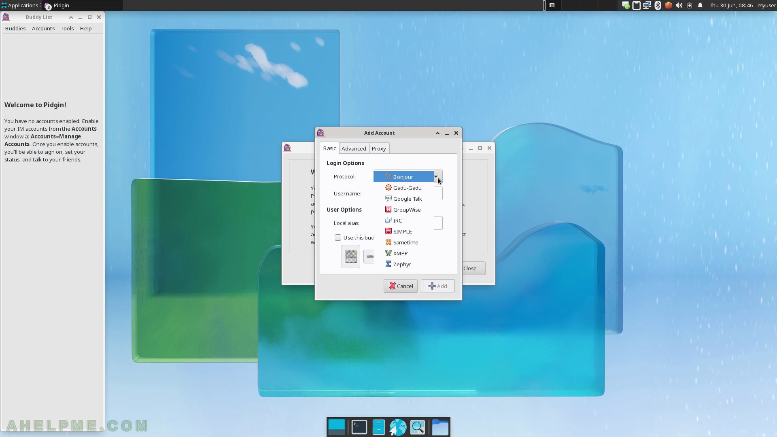Cancel the Add Account dialog
Screen dimensions: 777x437
[x=401, y=286]
